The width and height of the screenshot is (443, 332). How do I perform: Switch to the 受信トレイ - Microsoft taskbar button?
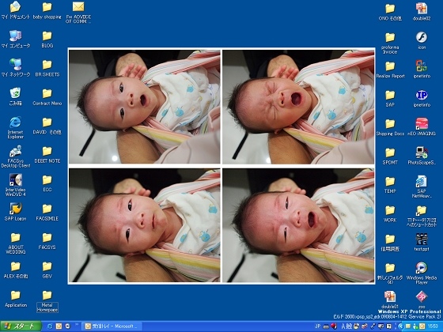(112, 326)
